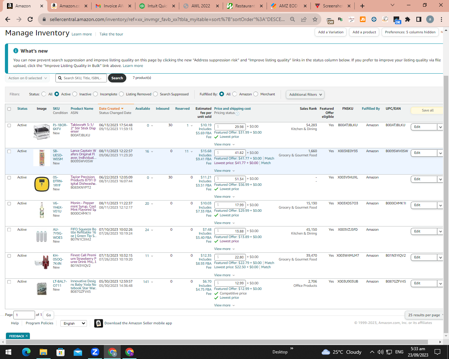This screenshot has height=359, width=449.
Task: Open the Mail app from the taskbar
Action: tap(78, 352)
